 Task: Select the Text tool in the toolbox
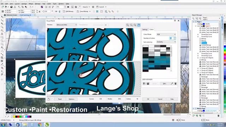click(2, 47)
